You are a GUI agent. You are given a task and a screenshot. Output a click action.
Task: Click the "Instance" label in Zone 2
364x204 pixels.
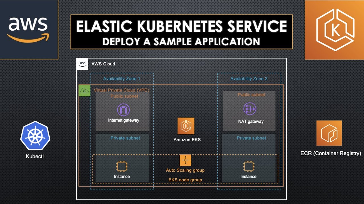[249, 177]
